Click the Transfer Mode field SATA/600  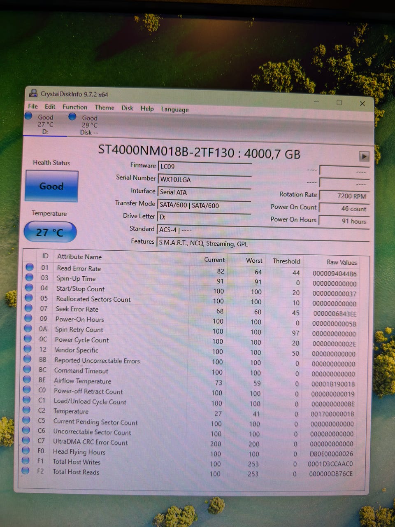(204, 205)
